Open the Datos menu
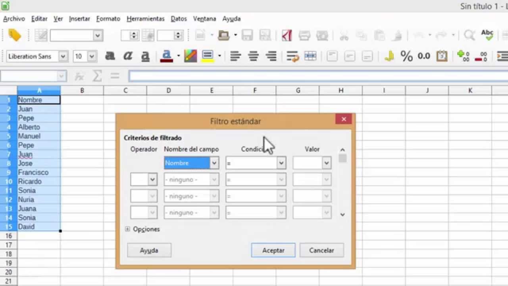 [179, 19]
